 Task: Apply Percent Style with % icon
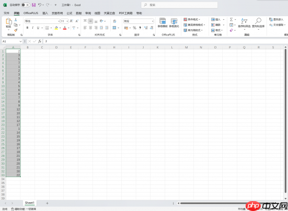[x=134, y=28]
